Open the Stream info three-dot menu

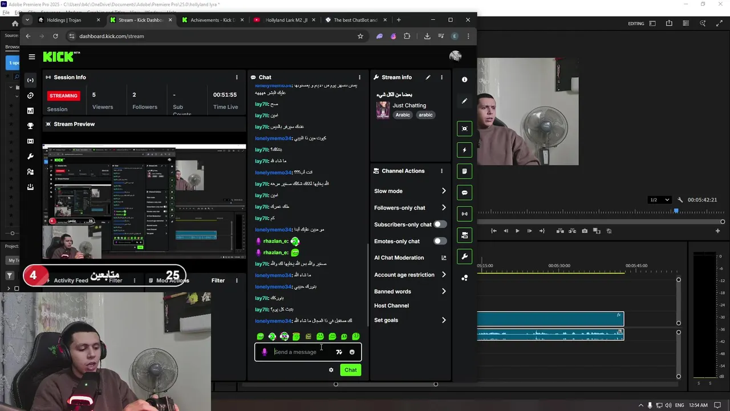(x=441, y=77)
